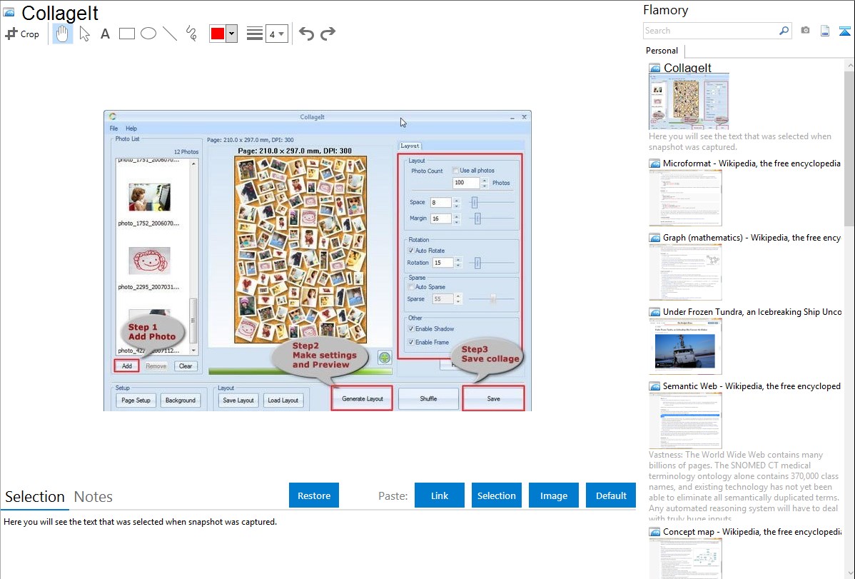855x579 pixels.
Task: Select the text annotation tool
Action: tap(105, 34)
